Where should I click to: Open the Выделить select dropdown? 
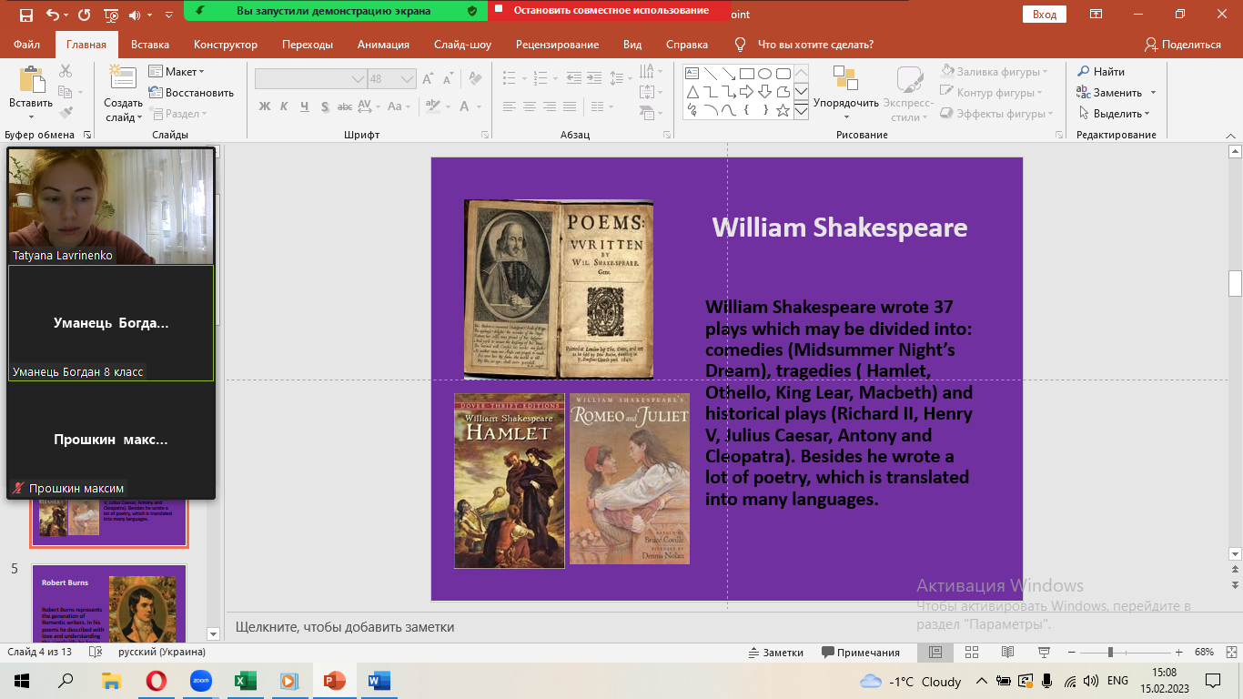click(x=1115, y=114)
